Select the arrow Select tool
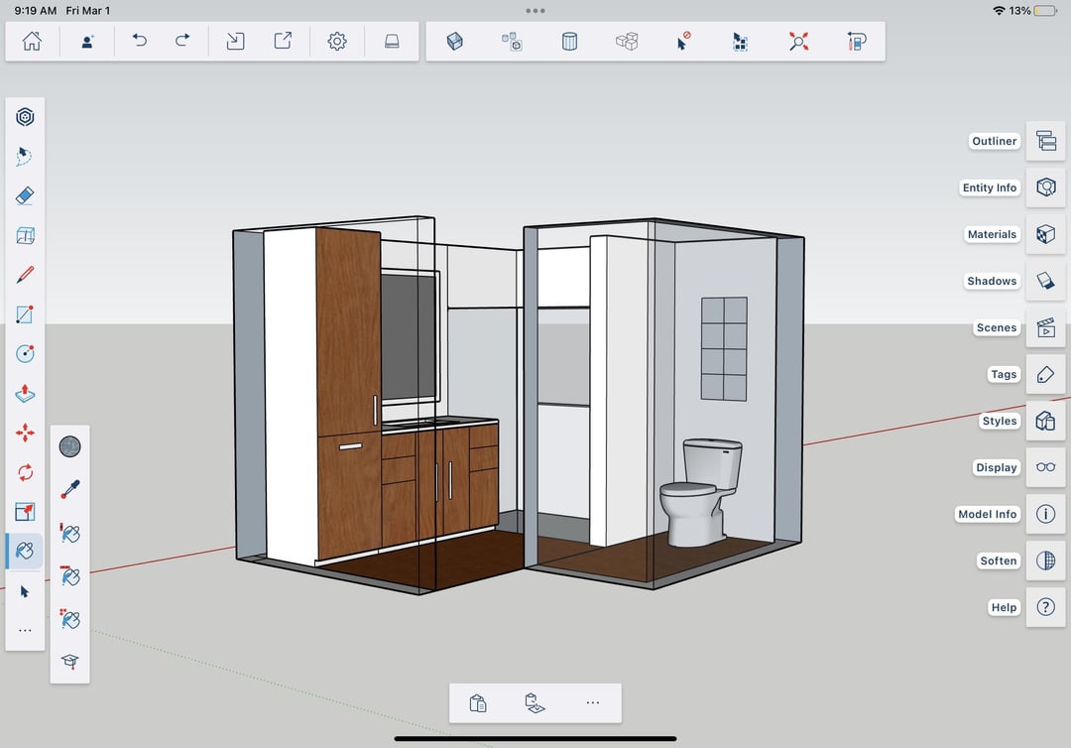 [x=25, y=591]
